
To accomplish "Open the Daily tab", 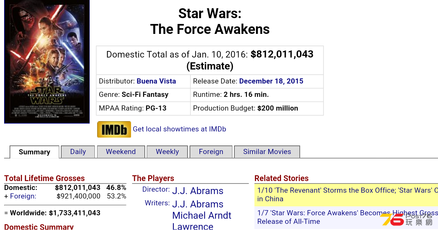I will 78,152.
